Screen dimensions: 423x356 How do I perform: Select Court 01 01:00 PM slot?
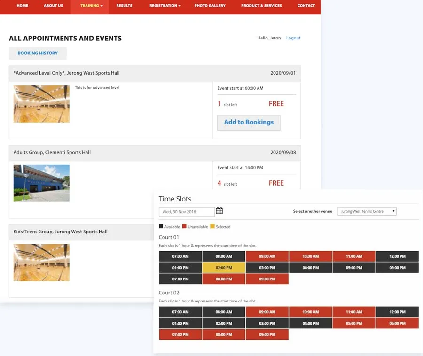(180, 268)
